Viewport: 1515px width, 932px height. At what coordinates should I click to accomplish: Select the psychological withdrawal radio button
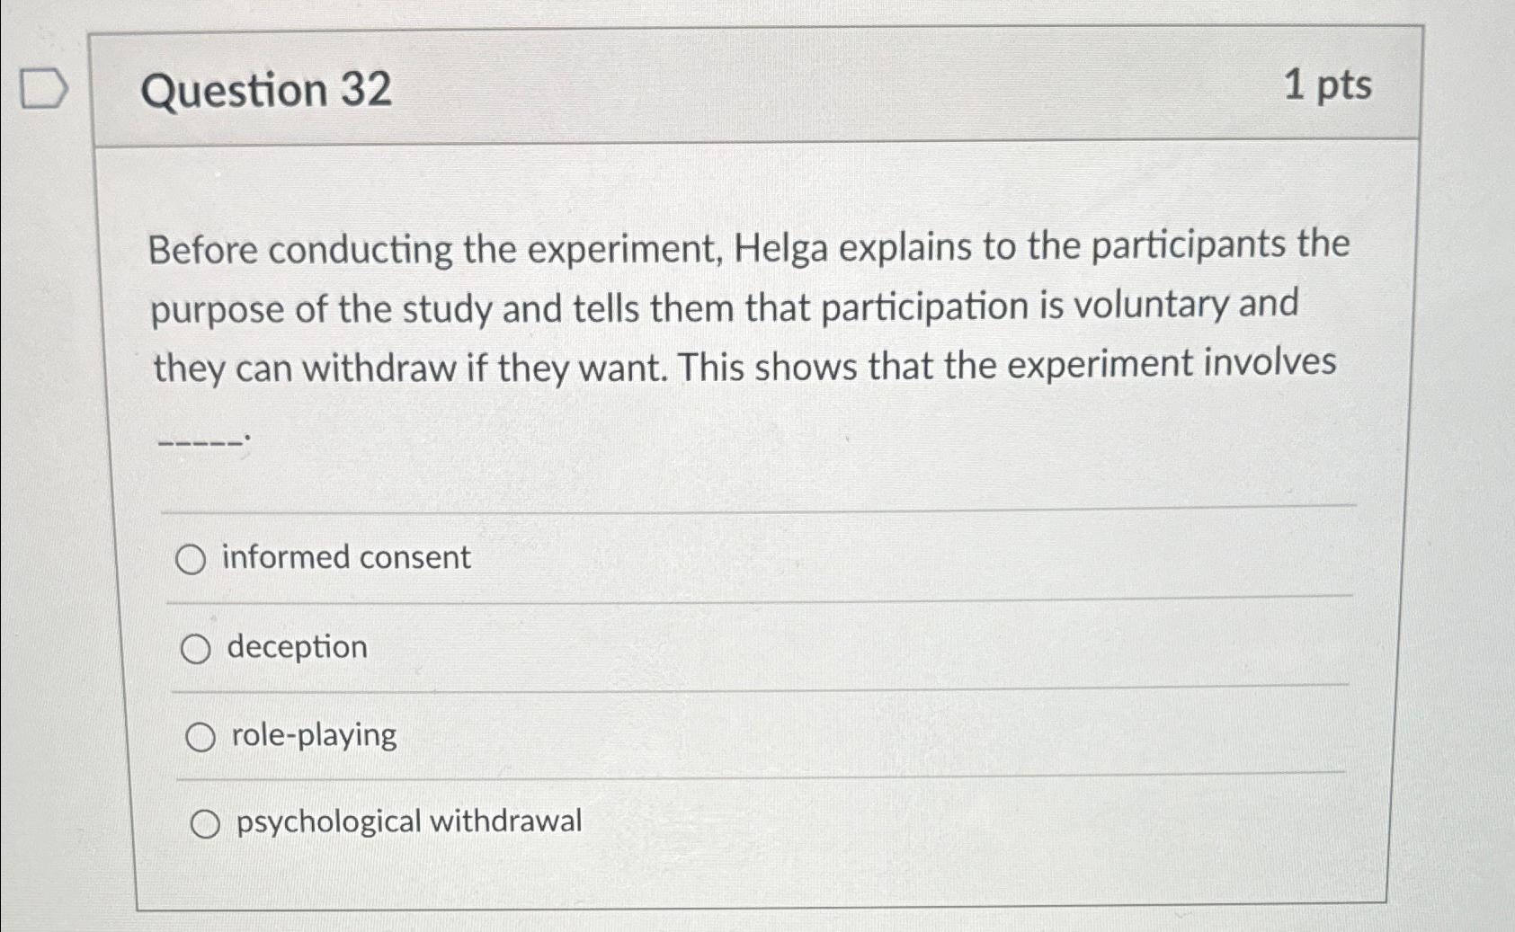coord(205,821)
